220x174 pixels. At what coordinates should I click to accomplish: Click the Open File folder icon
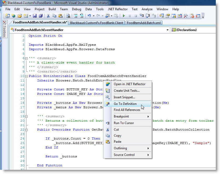(x=19, y=16)
